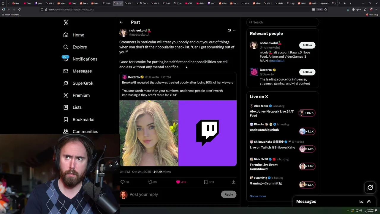Open a new browser tab
Screen dimensions: 380x214
click(x=344, y=3)
